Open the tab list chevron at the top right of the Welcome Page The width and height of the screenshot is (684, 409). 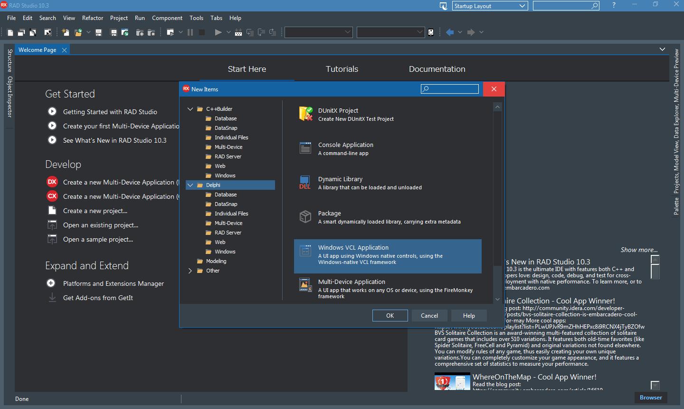click(662, 49)
